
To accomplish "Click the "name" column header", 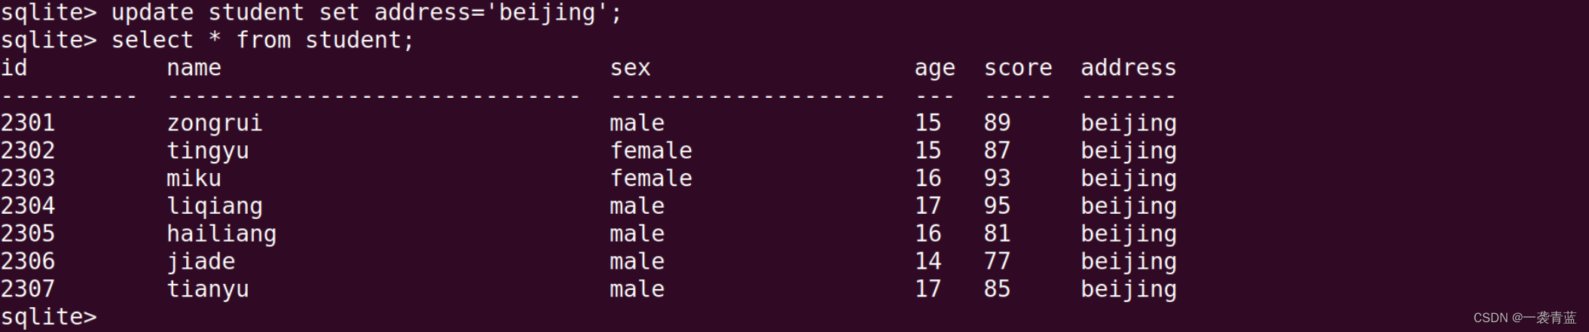I will [x=194, y=68].
